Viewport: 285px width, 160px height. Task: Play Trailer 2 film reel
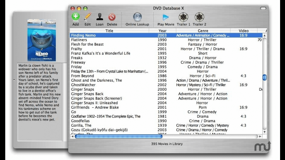click(199, 17)
